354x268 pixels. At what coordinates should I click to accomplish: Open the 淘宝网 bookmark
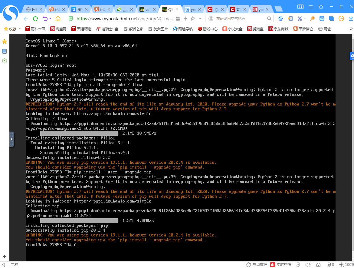(x=58, y=29)
